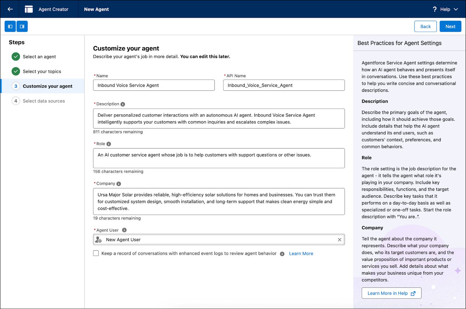
Task: Click the info icon next to Role
Action: [x=109, y=144]
